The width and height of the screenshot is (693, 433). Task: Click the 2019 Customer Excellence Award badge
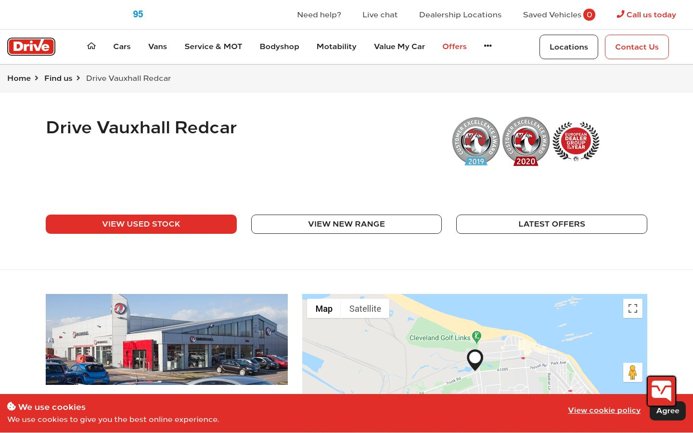click(x=476, y=141)
